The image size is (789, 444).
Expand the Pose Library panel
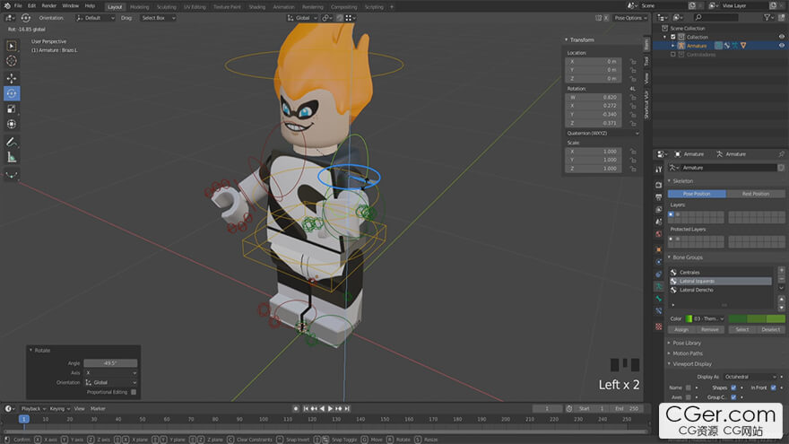tap(687, 343)
